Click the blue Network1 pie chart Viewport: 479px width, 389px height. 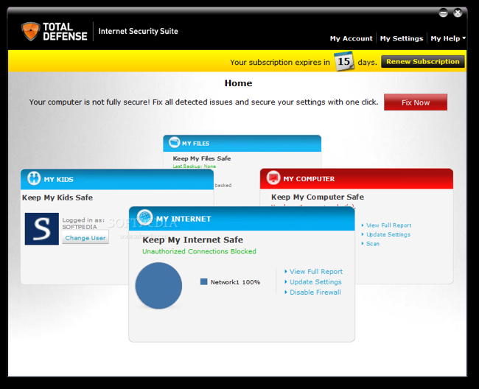pyautogui.click(x=158, y=286)
